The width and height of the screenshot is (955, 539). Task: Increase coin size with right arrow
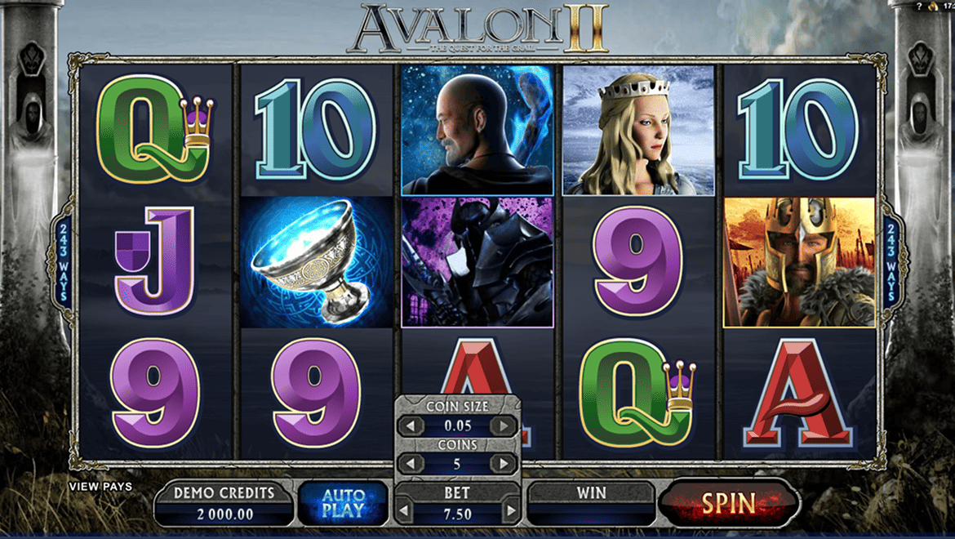(503, 425)
